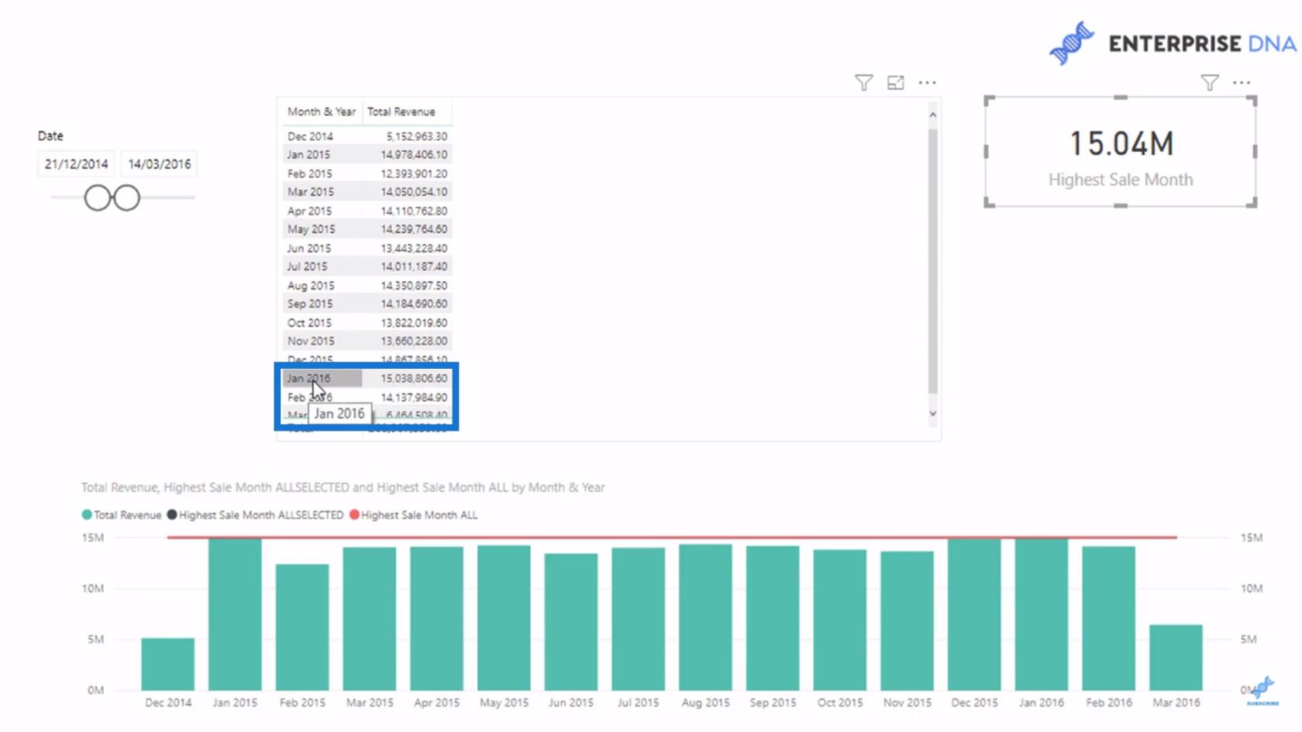The width and height of the screenshot is (1302, 732).
Task: Click the start date field 21/12/2014
Action: [x=76, y=164]
